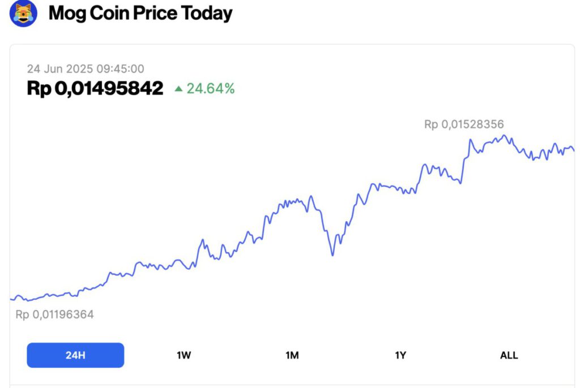Click the time 09:45:00 in the timestamp
580x388 pixels.
(119, 69)
